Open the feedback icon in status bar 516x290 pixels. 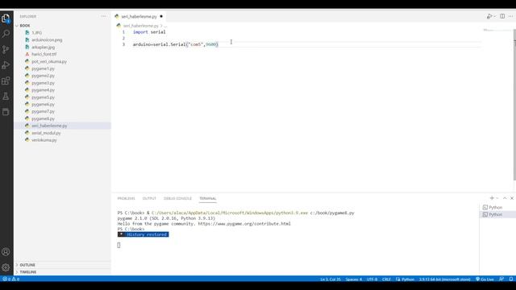[501, 280]
